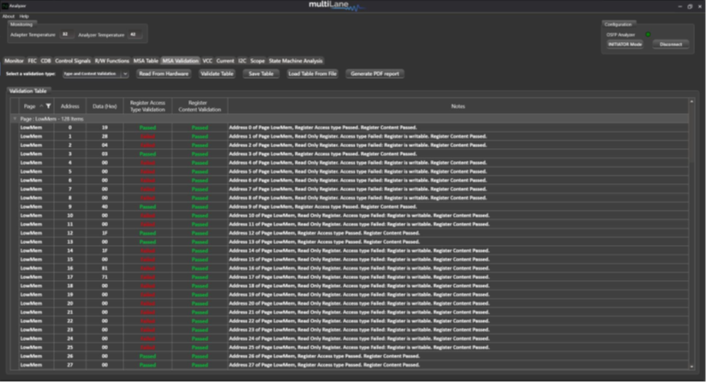
Task: Click the Analyzer app icon in title bar
Action: [5, 5]
